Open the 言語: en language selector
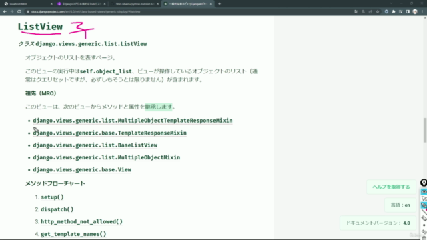Image resolution: width=427 pixels, height=240 pixels. (x=400, y=205)
